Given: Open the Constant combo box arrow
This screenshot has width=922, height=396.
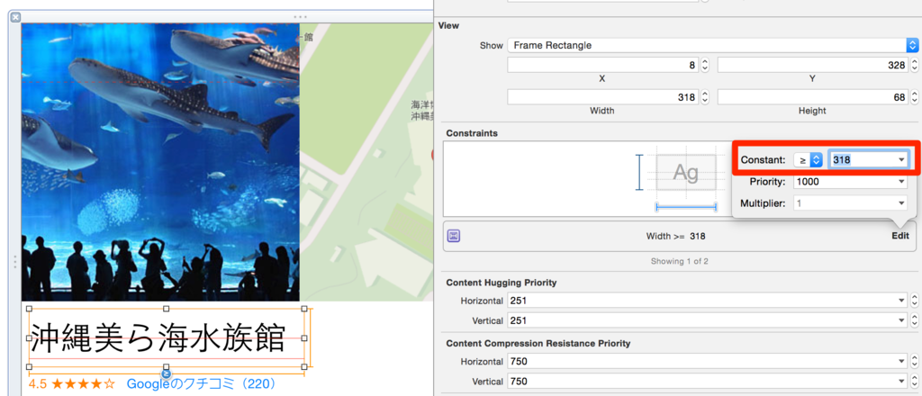Looking at the screenshot, I should 901,160.
